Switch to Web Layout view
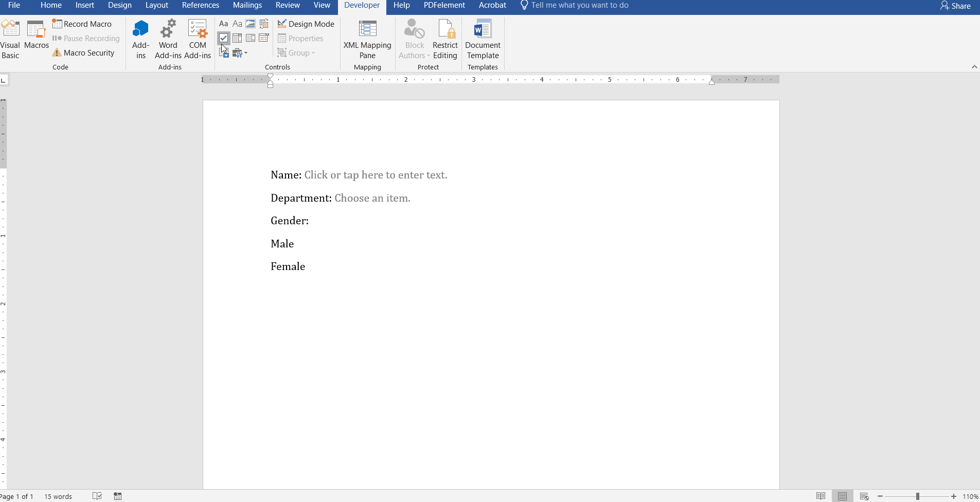This screenshot has height=502, width=980. (864, 496)
